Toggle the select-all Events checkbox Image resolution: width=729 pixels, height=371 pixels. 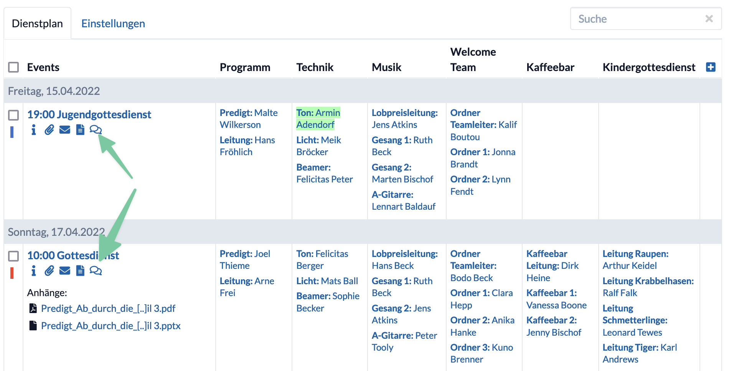coord(13,67)
